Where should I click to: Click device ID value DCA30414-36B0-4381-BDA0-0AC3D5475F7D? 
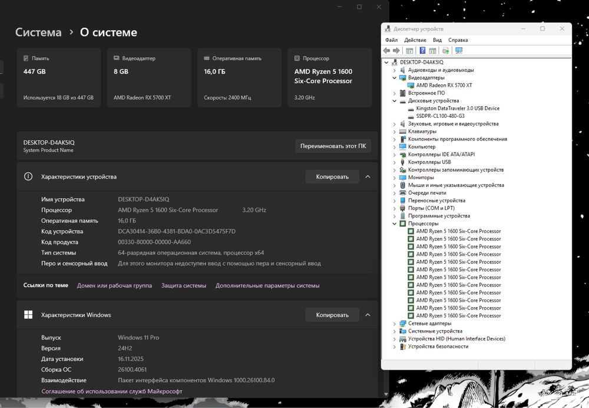coord(177,231)
